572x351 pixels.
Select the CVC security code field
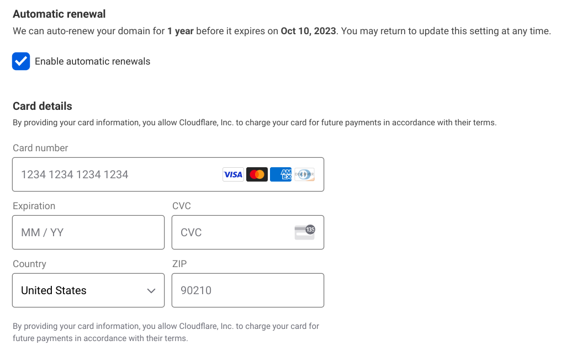pyautogui.click(x=232, y=232)
